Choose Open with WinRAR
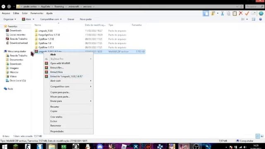 pos(60,63)
